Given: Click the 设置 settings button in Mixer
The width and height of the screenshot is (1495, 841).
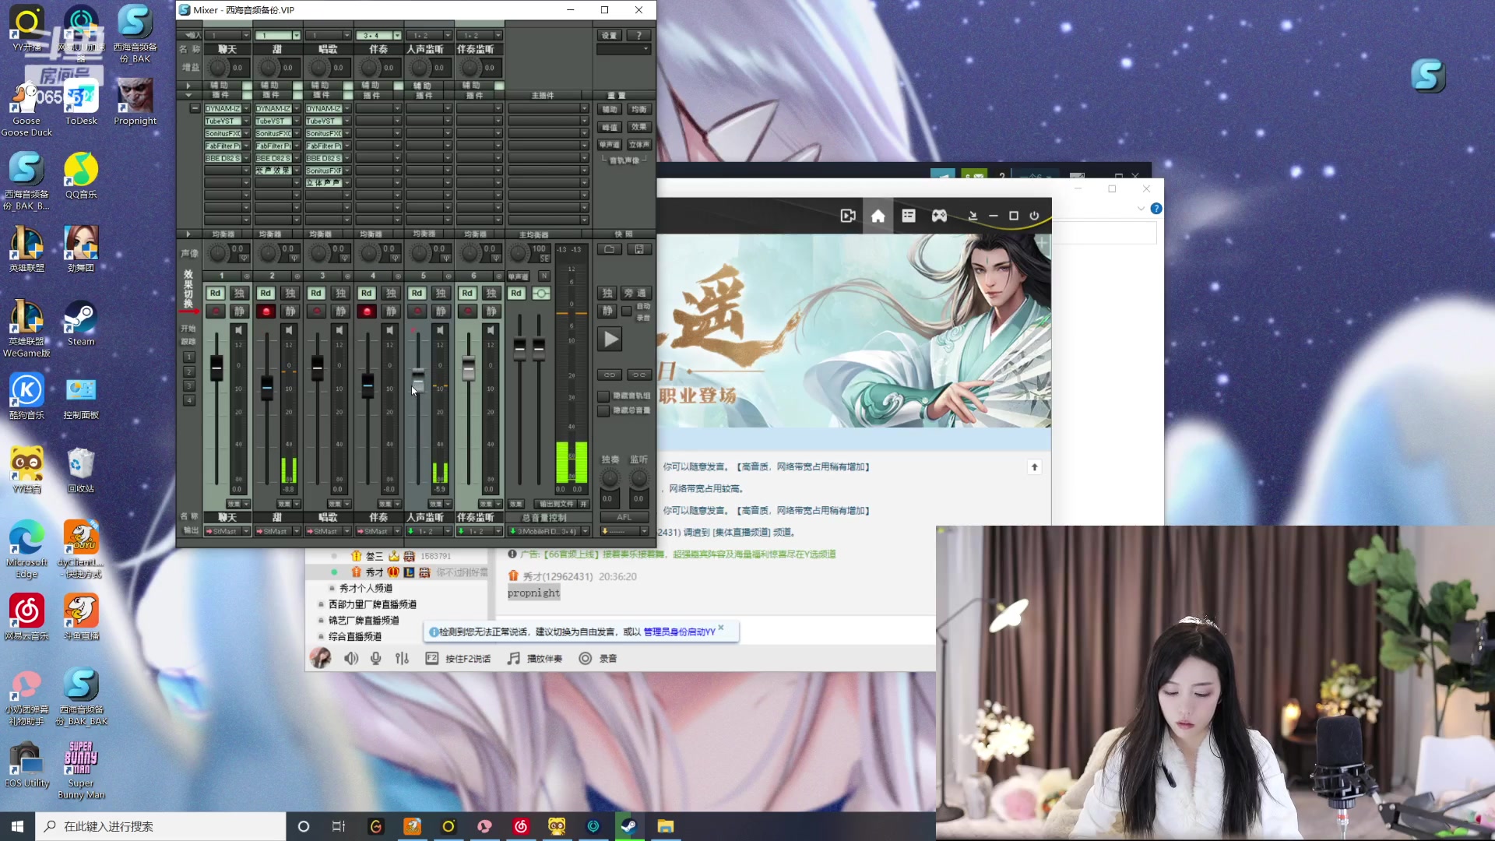Looking at the screenshot, I should [609, 35].
